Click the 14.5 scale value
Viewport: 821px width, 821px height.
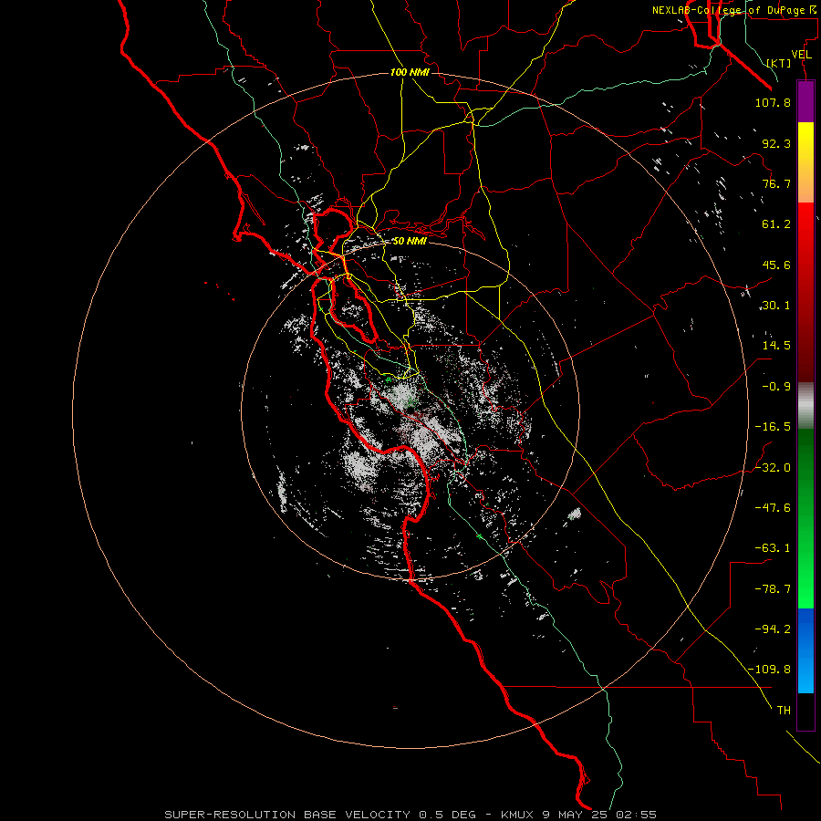pos(776,346)
